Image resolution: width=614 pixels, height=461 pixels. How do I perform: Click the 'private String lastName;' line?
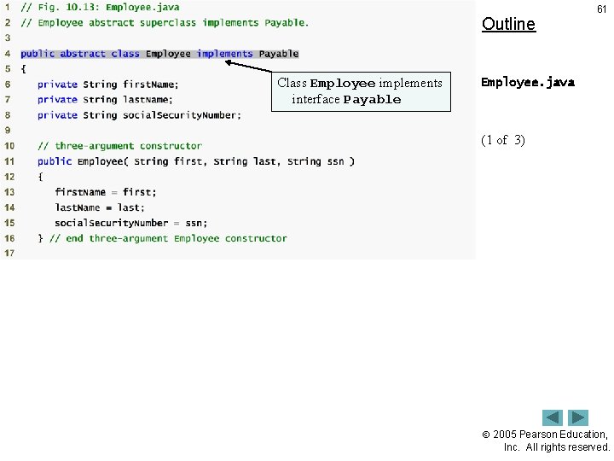coord(105,100)
